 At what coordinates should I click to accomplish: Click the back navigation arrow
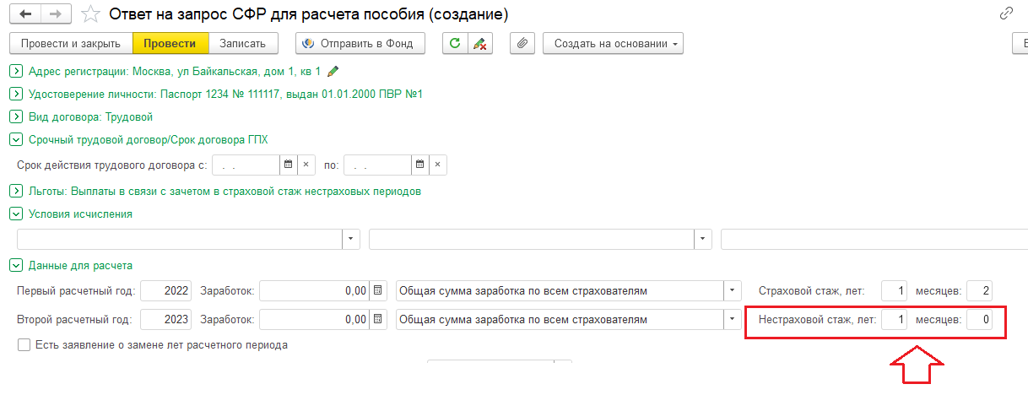[x=26, y=14]
